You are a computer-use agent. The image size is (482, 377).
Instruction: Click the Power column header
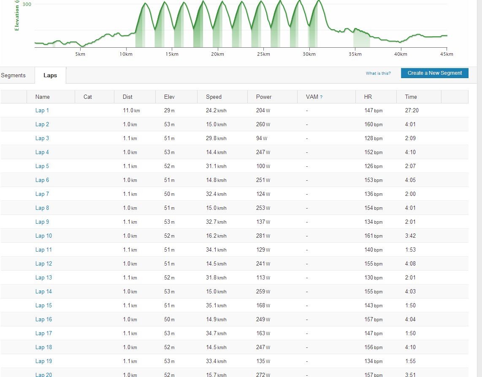[264, 97]
